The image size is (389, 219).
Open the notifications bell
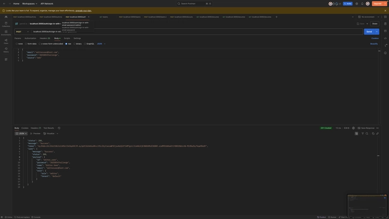point(362,3)
